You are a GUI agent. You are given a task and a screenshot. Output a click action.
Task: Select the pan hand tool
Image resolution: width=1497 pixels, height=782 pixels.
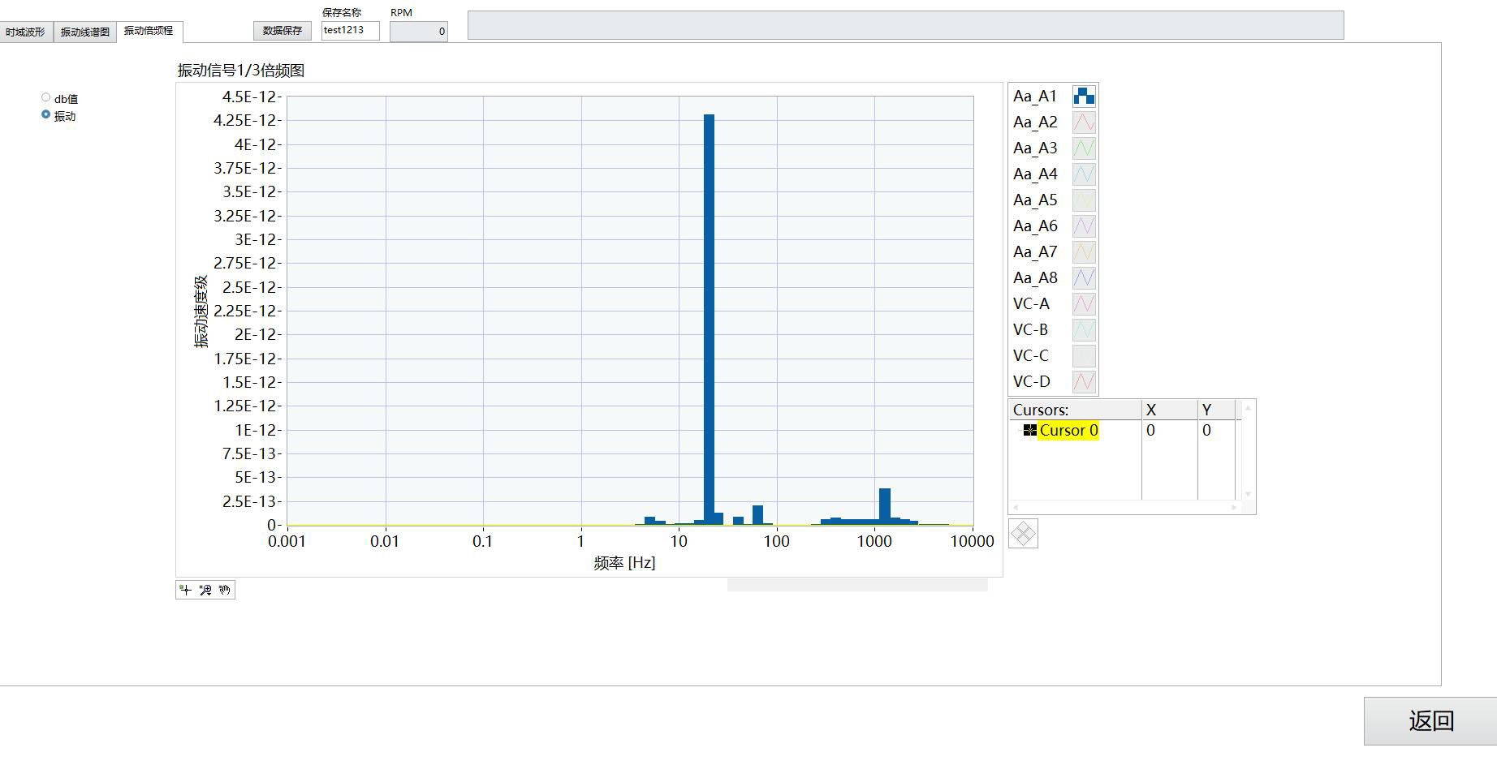[x=225, y=590]
